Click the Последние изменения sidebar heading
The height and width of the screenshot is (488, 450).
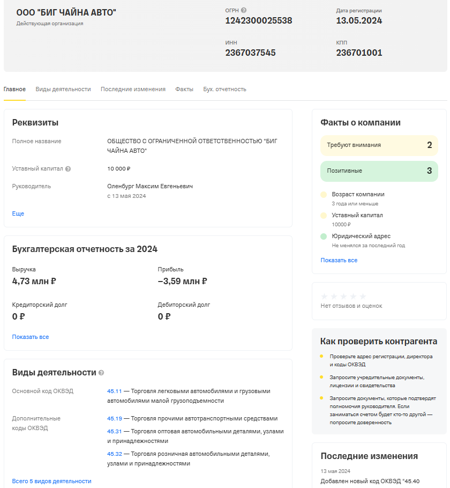coord(369,456)
